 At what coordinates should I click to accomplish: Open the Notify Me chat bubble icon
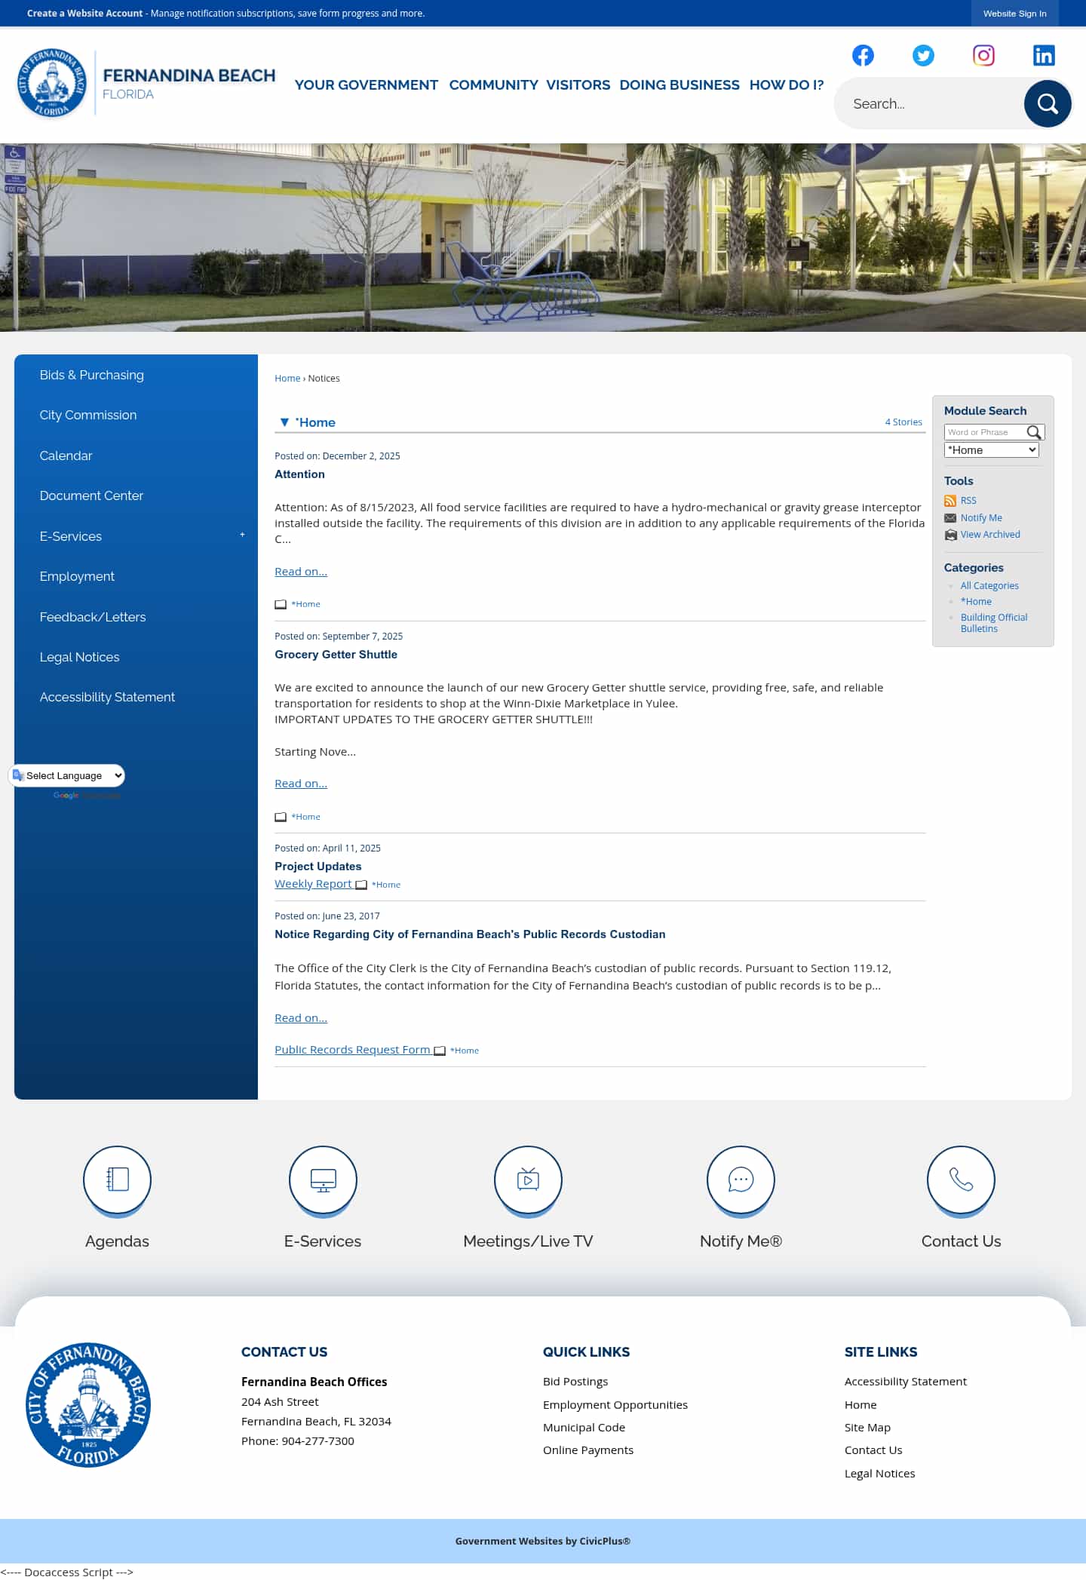(x=741, y=1180)
